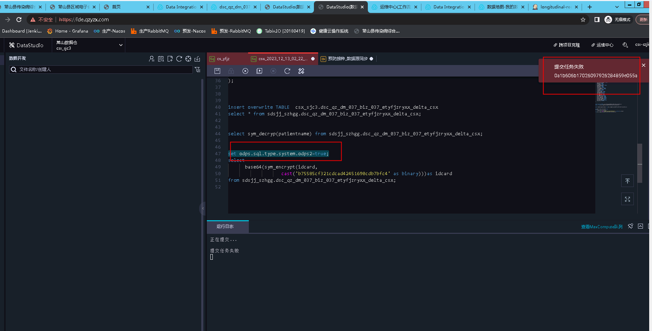This screenshot has height=331, width=652.
Task: Open the TabixIO bookmark
Action: pyautogui.click(x=281, y=31)
